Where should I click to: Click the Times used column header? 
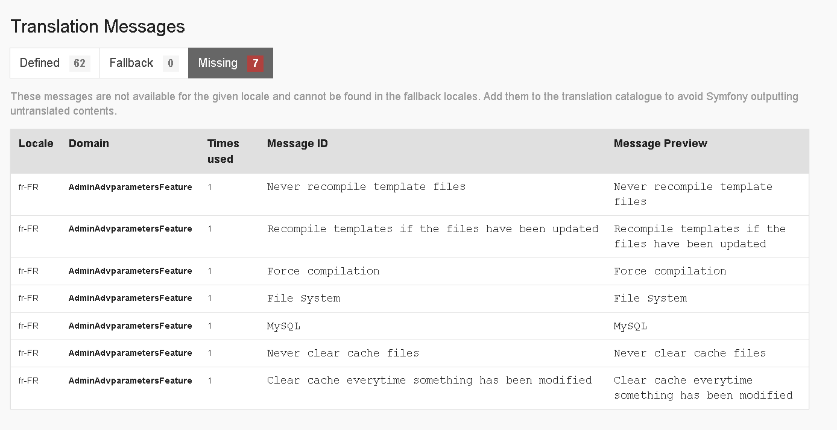[x=223, y=151]
